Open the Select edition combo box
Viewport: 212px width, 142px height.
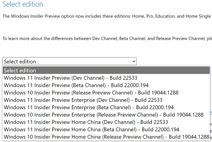69,61
